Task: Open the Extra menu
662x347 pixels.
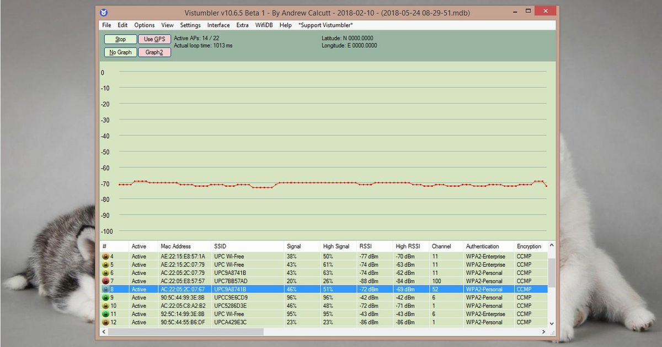Action: 242,25
